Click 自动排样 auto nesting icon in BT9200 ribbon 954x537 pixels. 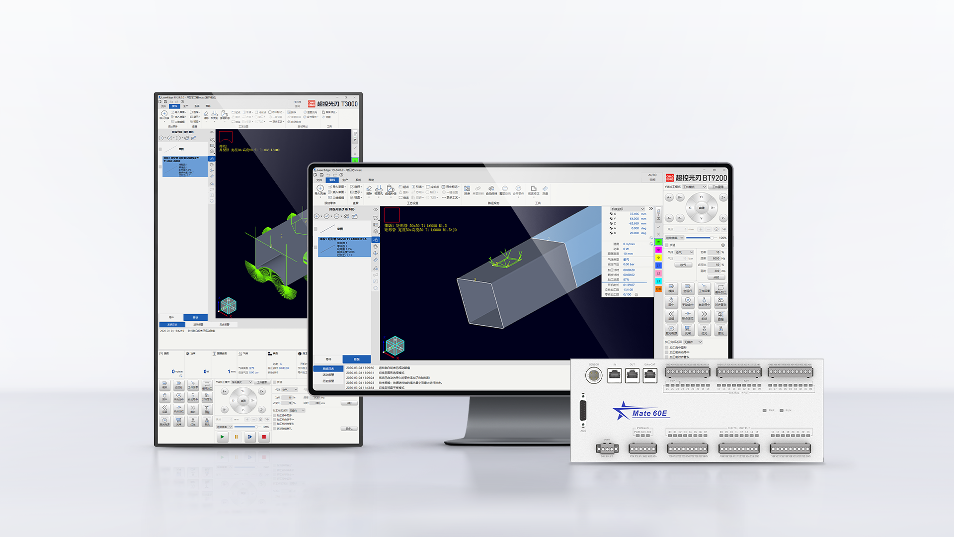(x=491, y=190)
